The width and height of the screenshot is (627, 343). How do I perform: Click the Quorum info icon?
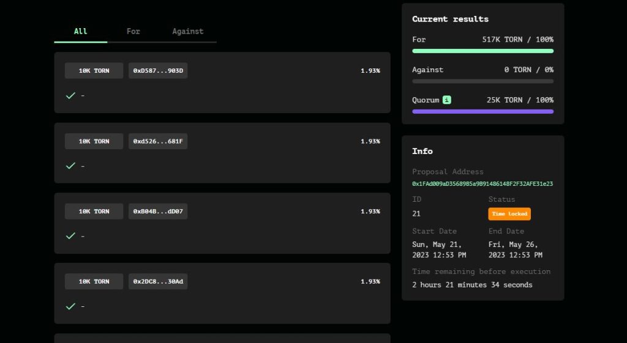pos(447,100)
